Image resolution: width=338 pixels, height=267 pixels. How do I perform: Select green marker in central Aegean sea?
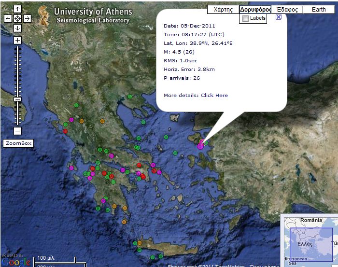point(175,153)
